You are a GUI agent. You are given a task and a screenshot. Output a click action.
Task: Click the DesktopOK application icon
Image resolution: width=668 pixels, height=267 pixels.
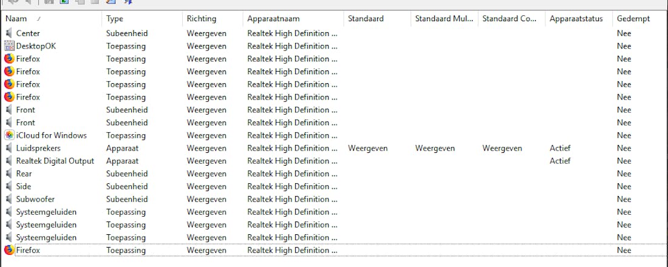[x=9, y=46]
